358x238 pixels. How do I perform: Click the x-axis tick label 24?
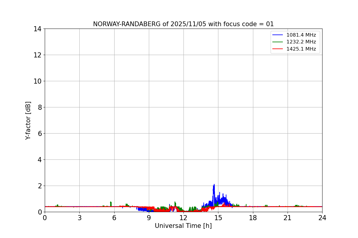tap(322, 218)
